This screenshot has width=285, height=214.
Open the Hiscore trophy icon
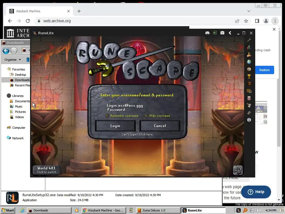pyautogui.click(x=249, y=76)
